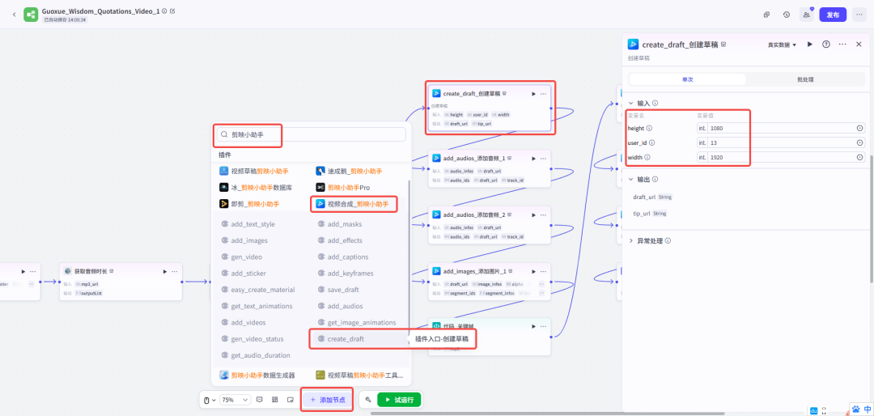874x416 pixels.
Task: Open the header more-options ellipsis button
Action: click(859, 15)
